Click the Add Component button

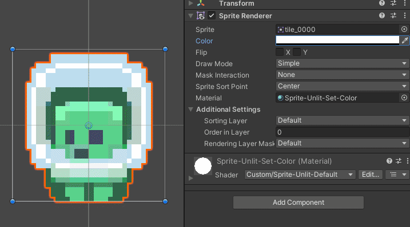[x=298, y=202]
